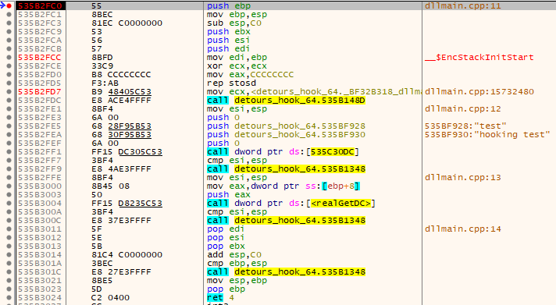Select the 'sub esp,C0' instruction
Screen dimensions: 556x305
234,23
